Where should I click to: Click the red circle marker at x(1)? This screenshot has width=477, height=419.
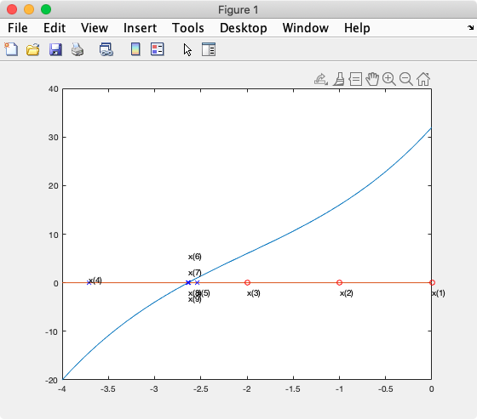click(x=432, y=283)
